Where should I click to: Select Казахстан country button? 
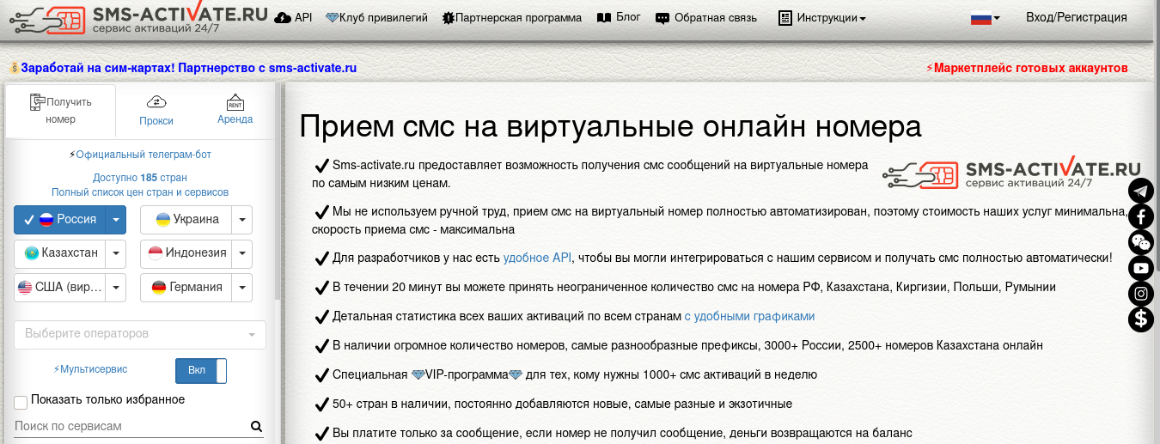[x=60, y=253]
